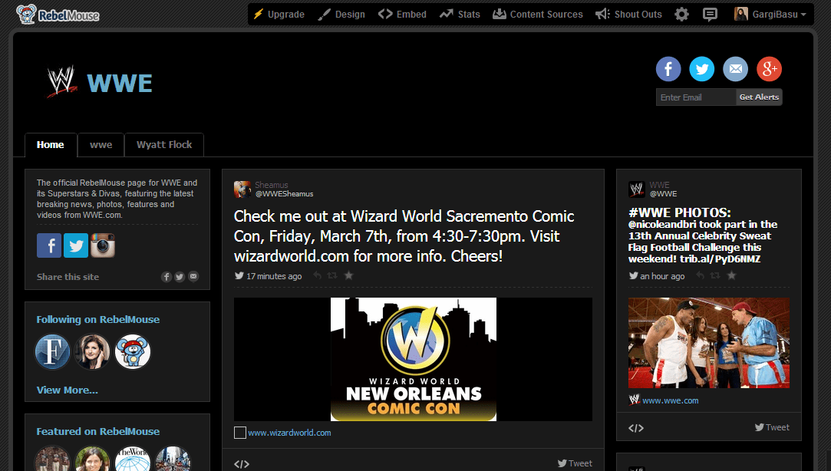831x471 pixels.
Task: Click the Enter Email field
Action: click(x=696, y=97)
